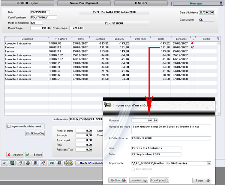Click the cheque printing dialog header icon

coord(108,105)
